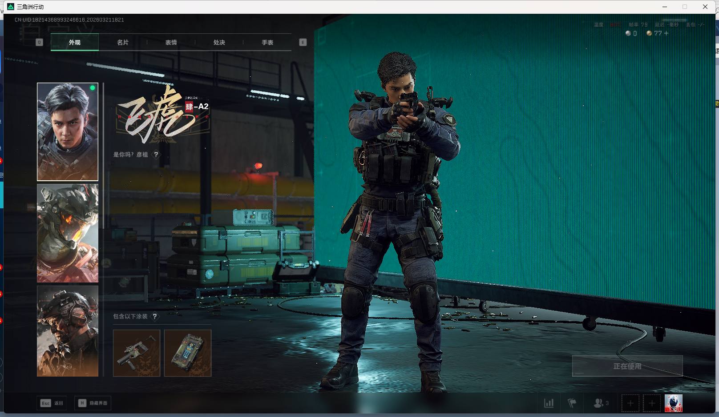
Task: Open the stats bar-chart icon
Action: click(x=549, y=403)
